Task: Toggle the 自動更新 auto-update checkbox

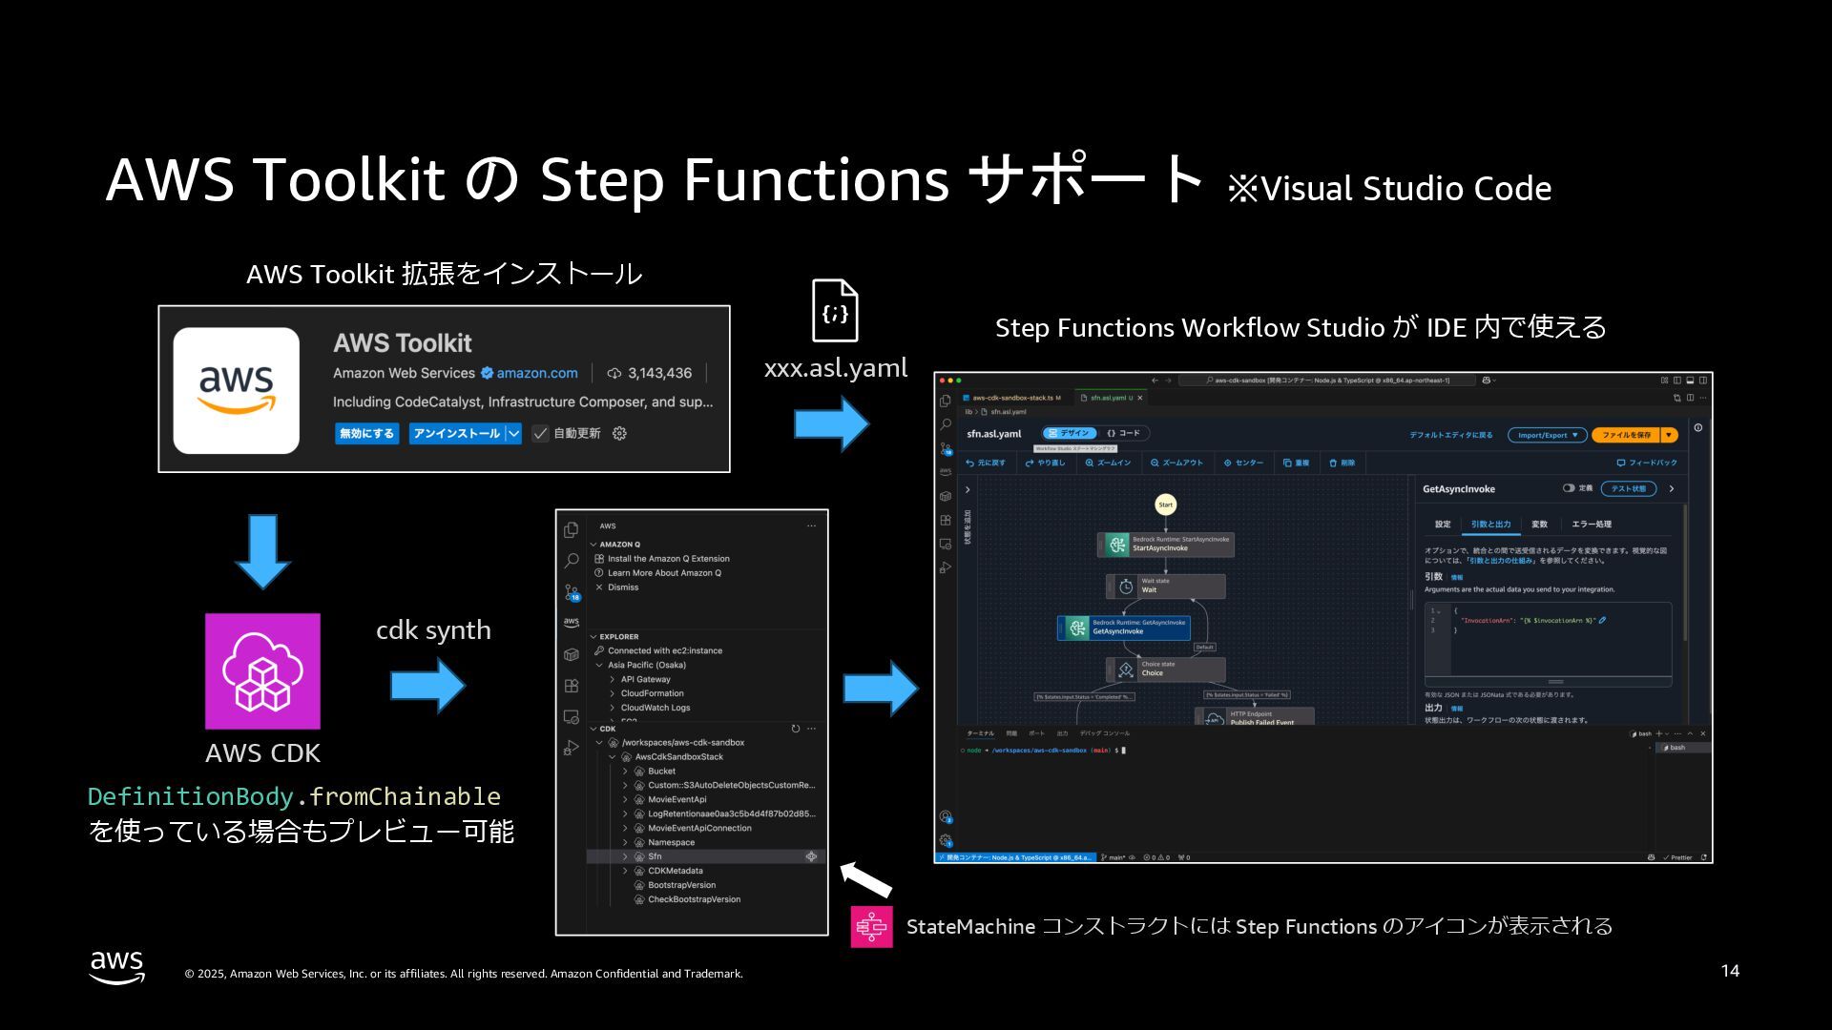Action: coord(540,433)
